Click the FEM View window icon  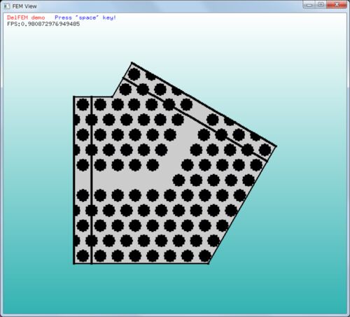6,6
